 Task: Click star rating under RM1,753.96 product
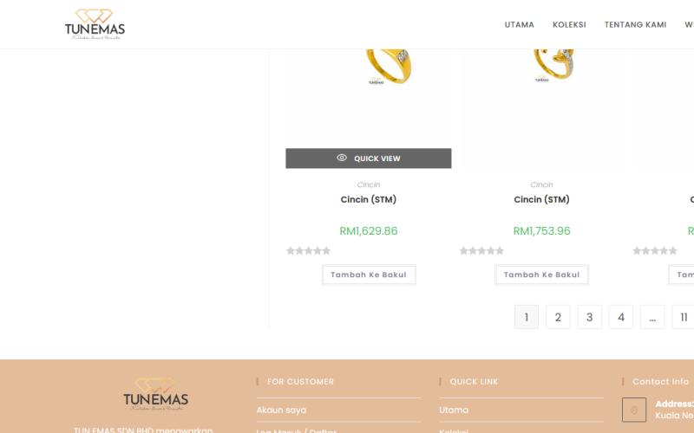click(481, 251)
